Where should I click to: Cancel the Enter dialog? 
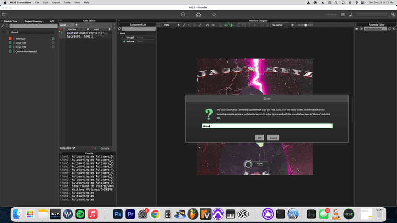click(273, 138)
